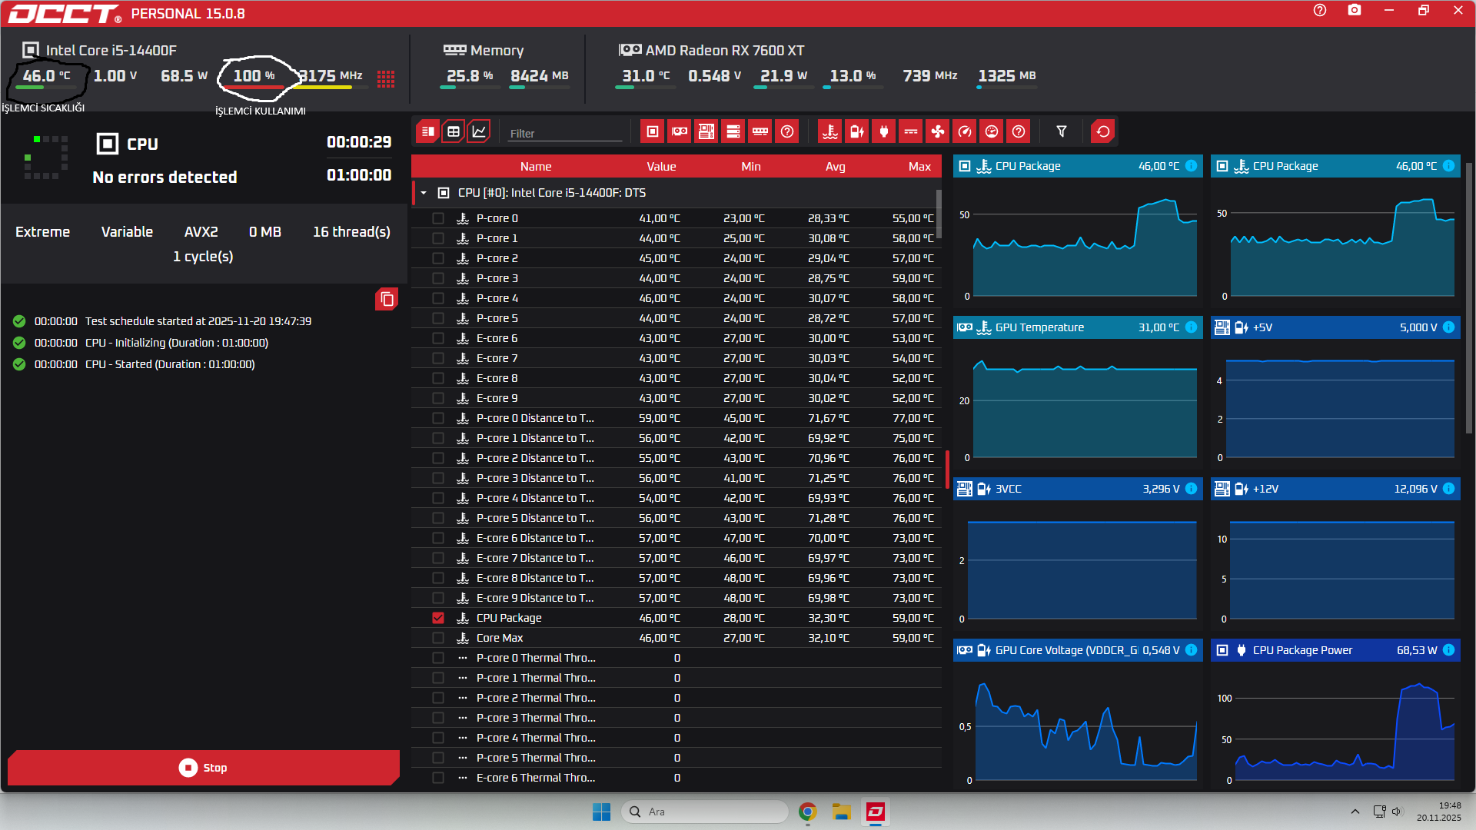Collapse the CPU [#0] DTS sensor group
Image resolution: width=1476 pixels, height=830 pixels.
coord(424,193)
